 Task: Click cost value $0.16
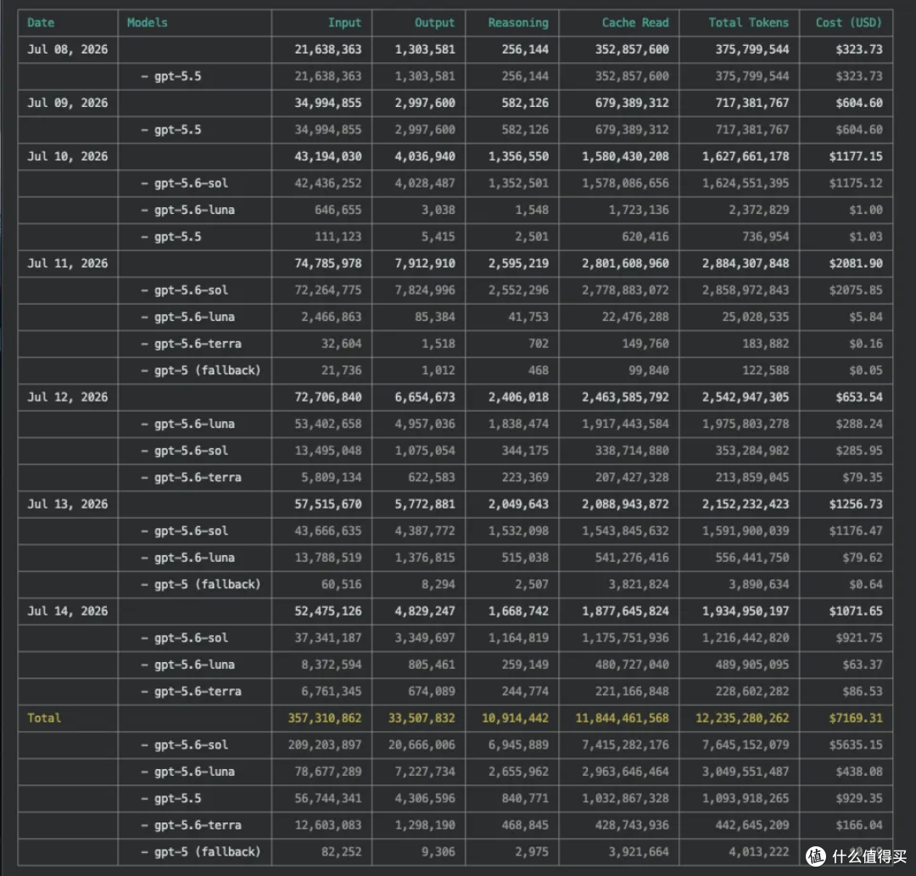pyautogui.click(x=866, y=344)
